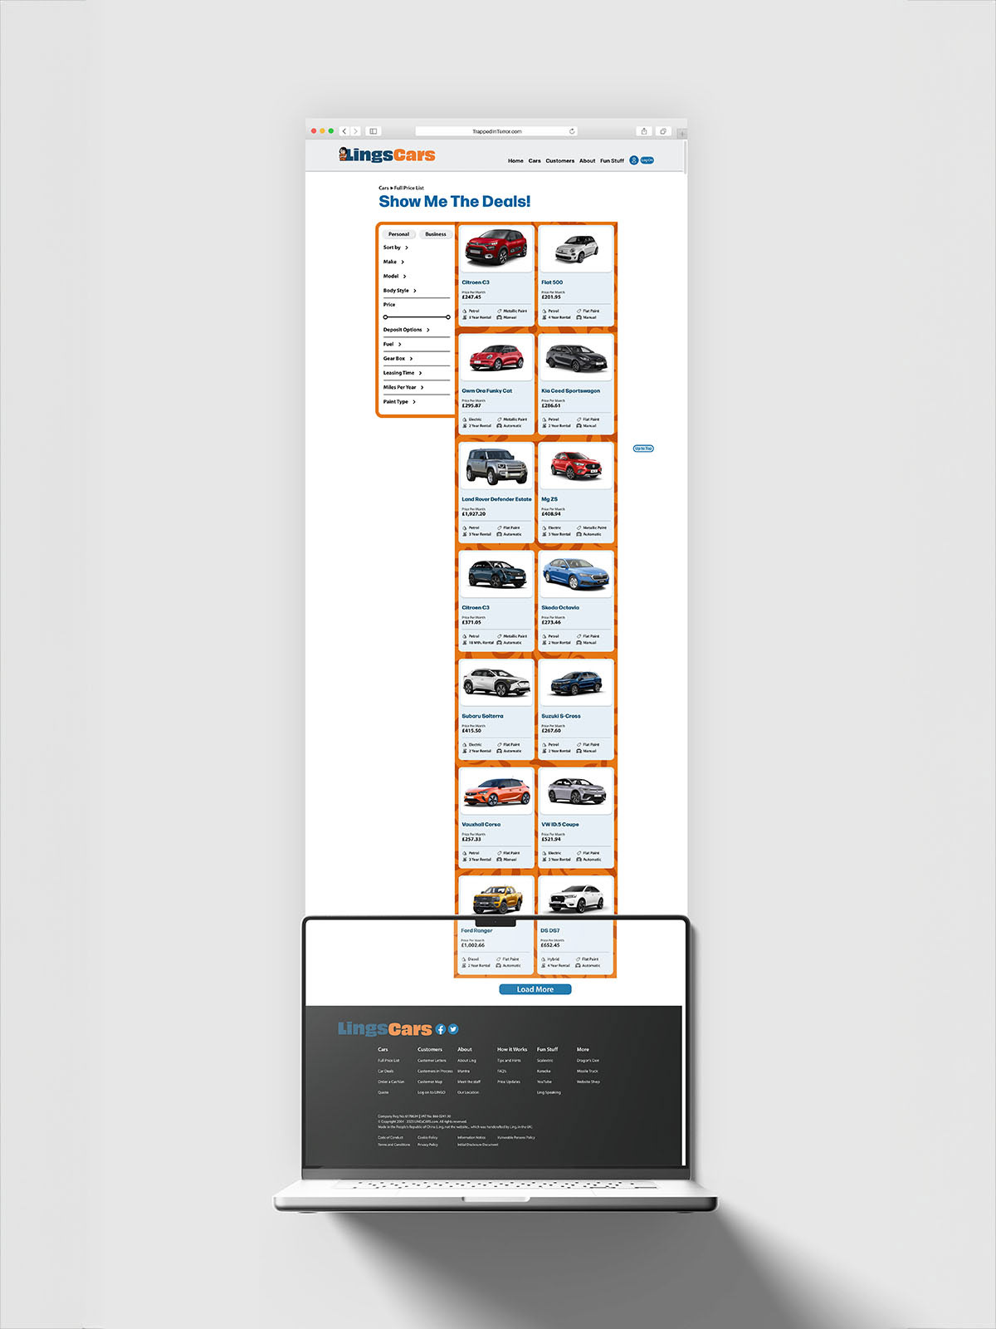Open About Ling footer link
This screenshot has height=1329, width=996.
[467, 1061]
